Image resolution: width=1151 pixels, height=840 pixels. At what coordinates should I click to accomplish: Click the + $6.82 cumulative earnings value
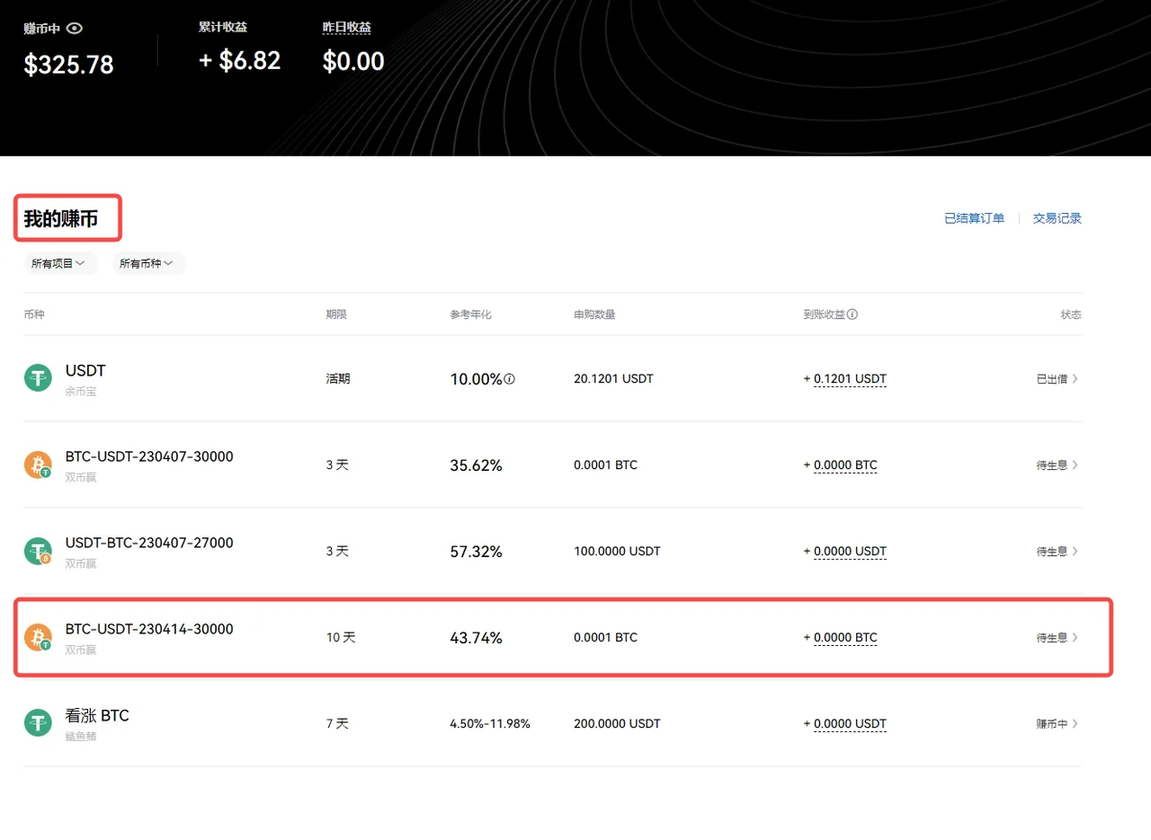(239, 61)
